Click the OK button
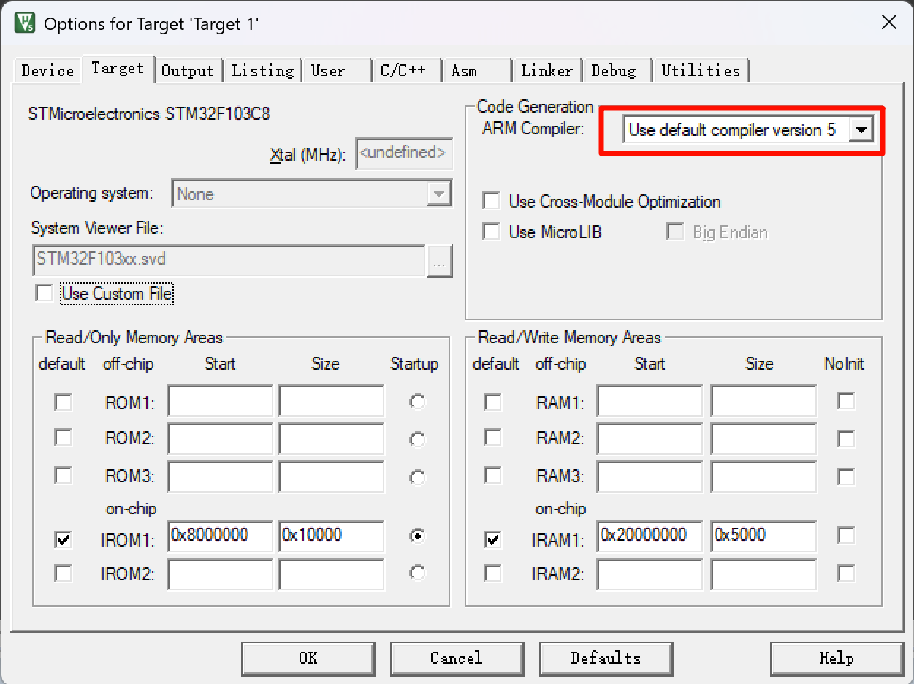 [308, 658]
